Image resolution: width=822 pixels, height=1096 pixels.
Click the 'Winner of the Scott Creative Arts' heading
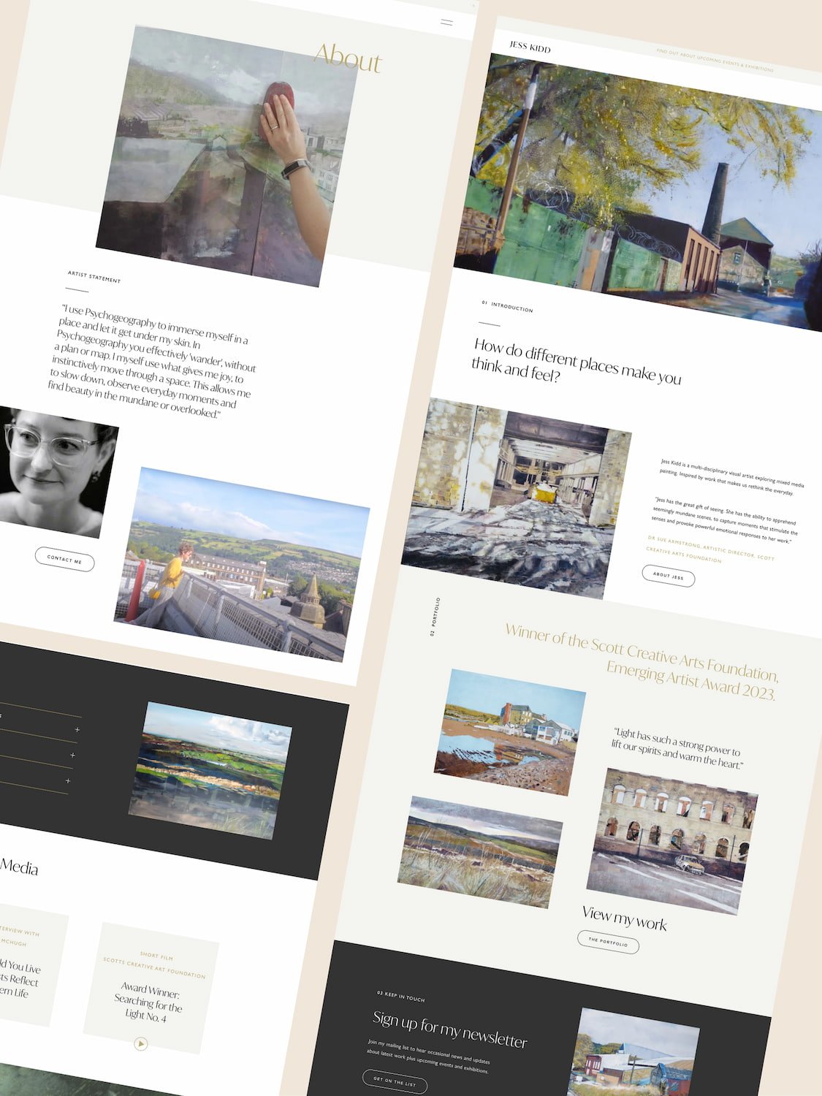click(641, 661)
